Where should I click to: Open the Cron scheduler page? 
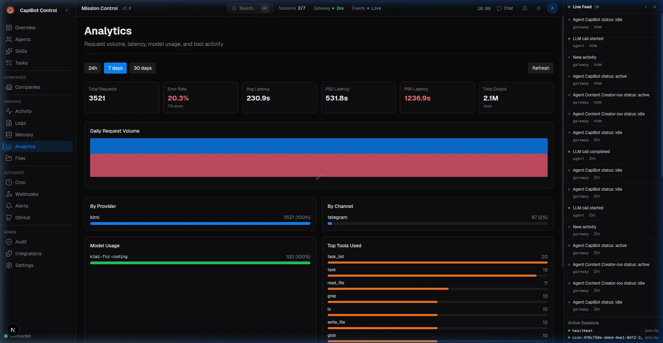20,182
